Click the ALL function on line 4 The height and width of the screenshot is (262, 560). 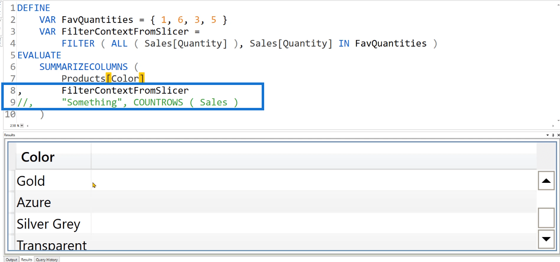[x=119, y=43]
